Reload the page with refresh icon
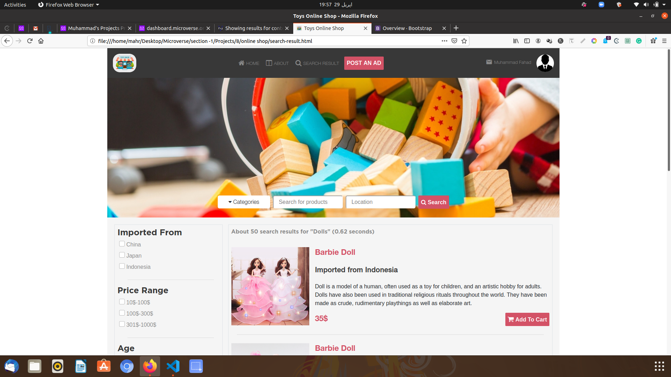Viewport: 671px width, 377px height. pyautogui.click(x=30, y=41)
